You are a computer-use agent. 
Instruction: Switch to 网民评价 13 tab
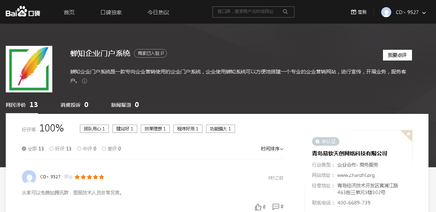pos(22,105)
